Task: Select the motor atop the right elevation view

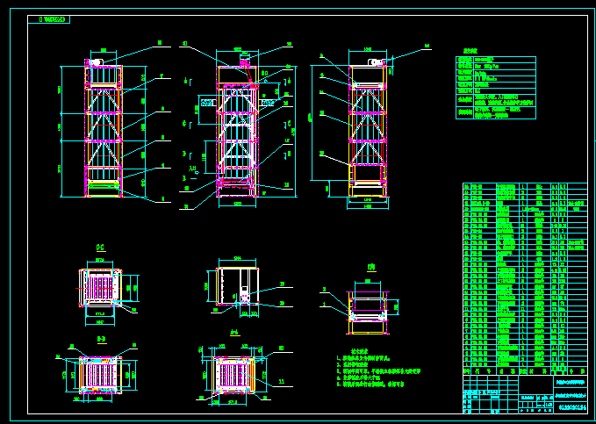Action: click(376, 62)
